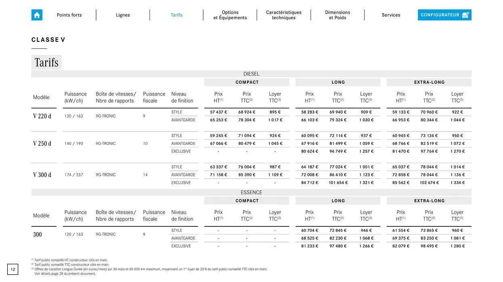Image resolution: width=503 pixels, height=282 pixels.
Task: Click the DIESEL section header bar
Action: point(251,74)
